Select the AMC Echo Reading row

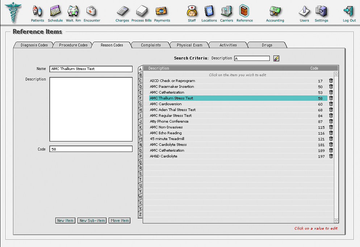(x=238, y=133)
